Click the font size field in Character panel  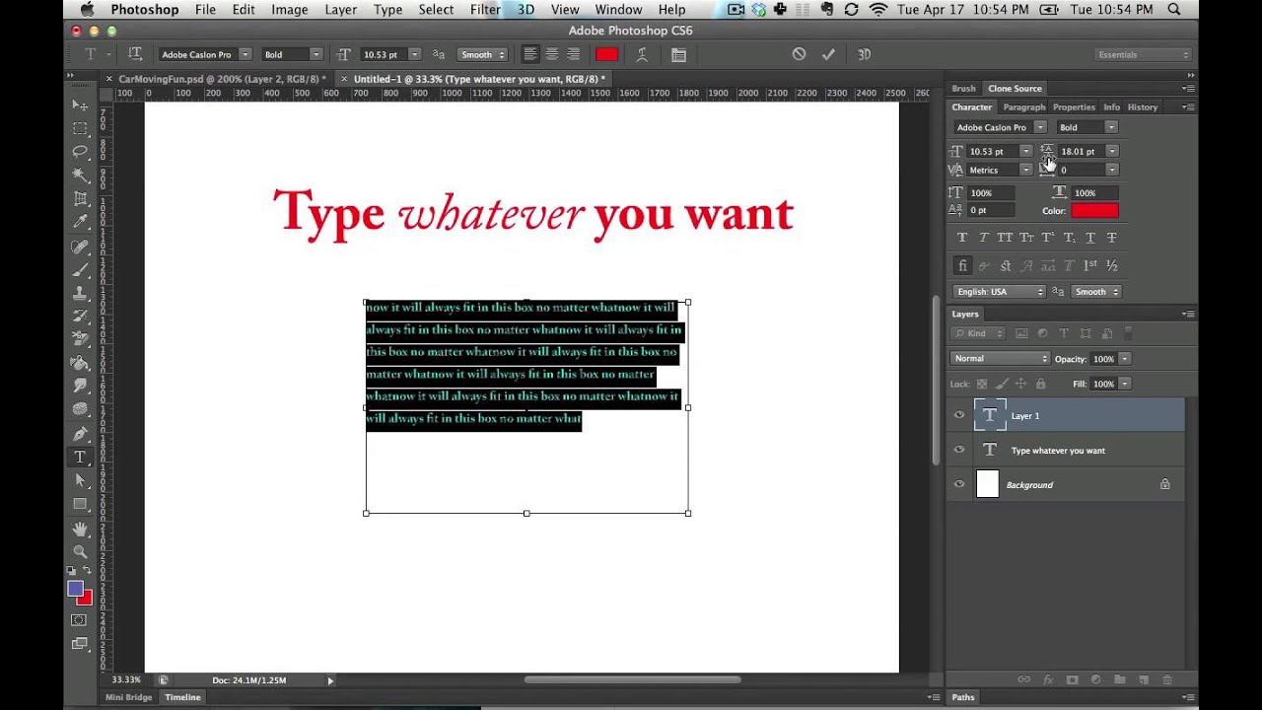point(992,152)
